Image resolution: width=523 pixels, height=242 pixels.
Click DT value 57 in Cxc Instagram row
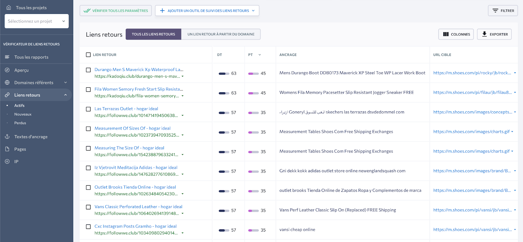tap(233, 230)
